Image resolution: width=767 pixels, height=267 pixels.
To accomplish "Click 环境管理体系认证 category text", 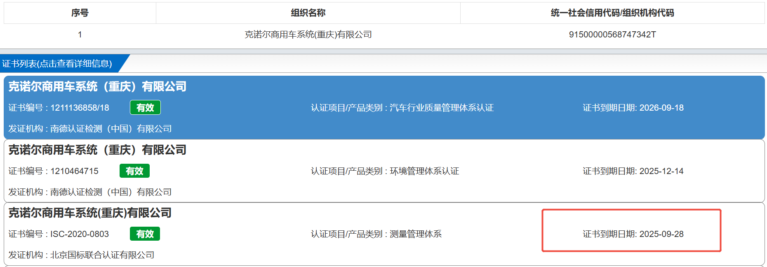I will 424,171.
